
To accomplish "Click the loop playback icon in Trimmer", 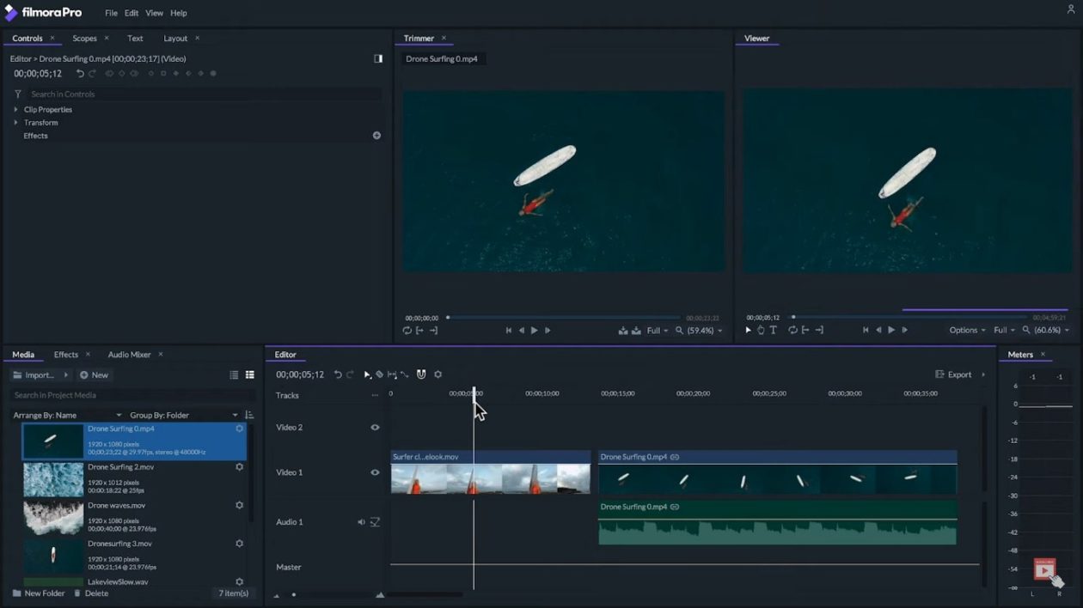I will (x=407, y=330).
